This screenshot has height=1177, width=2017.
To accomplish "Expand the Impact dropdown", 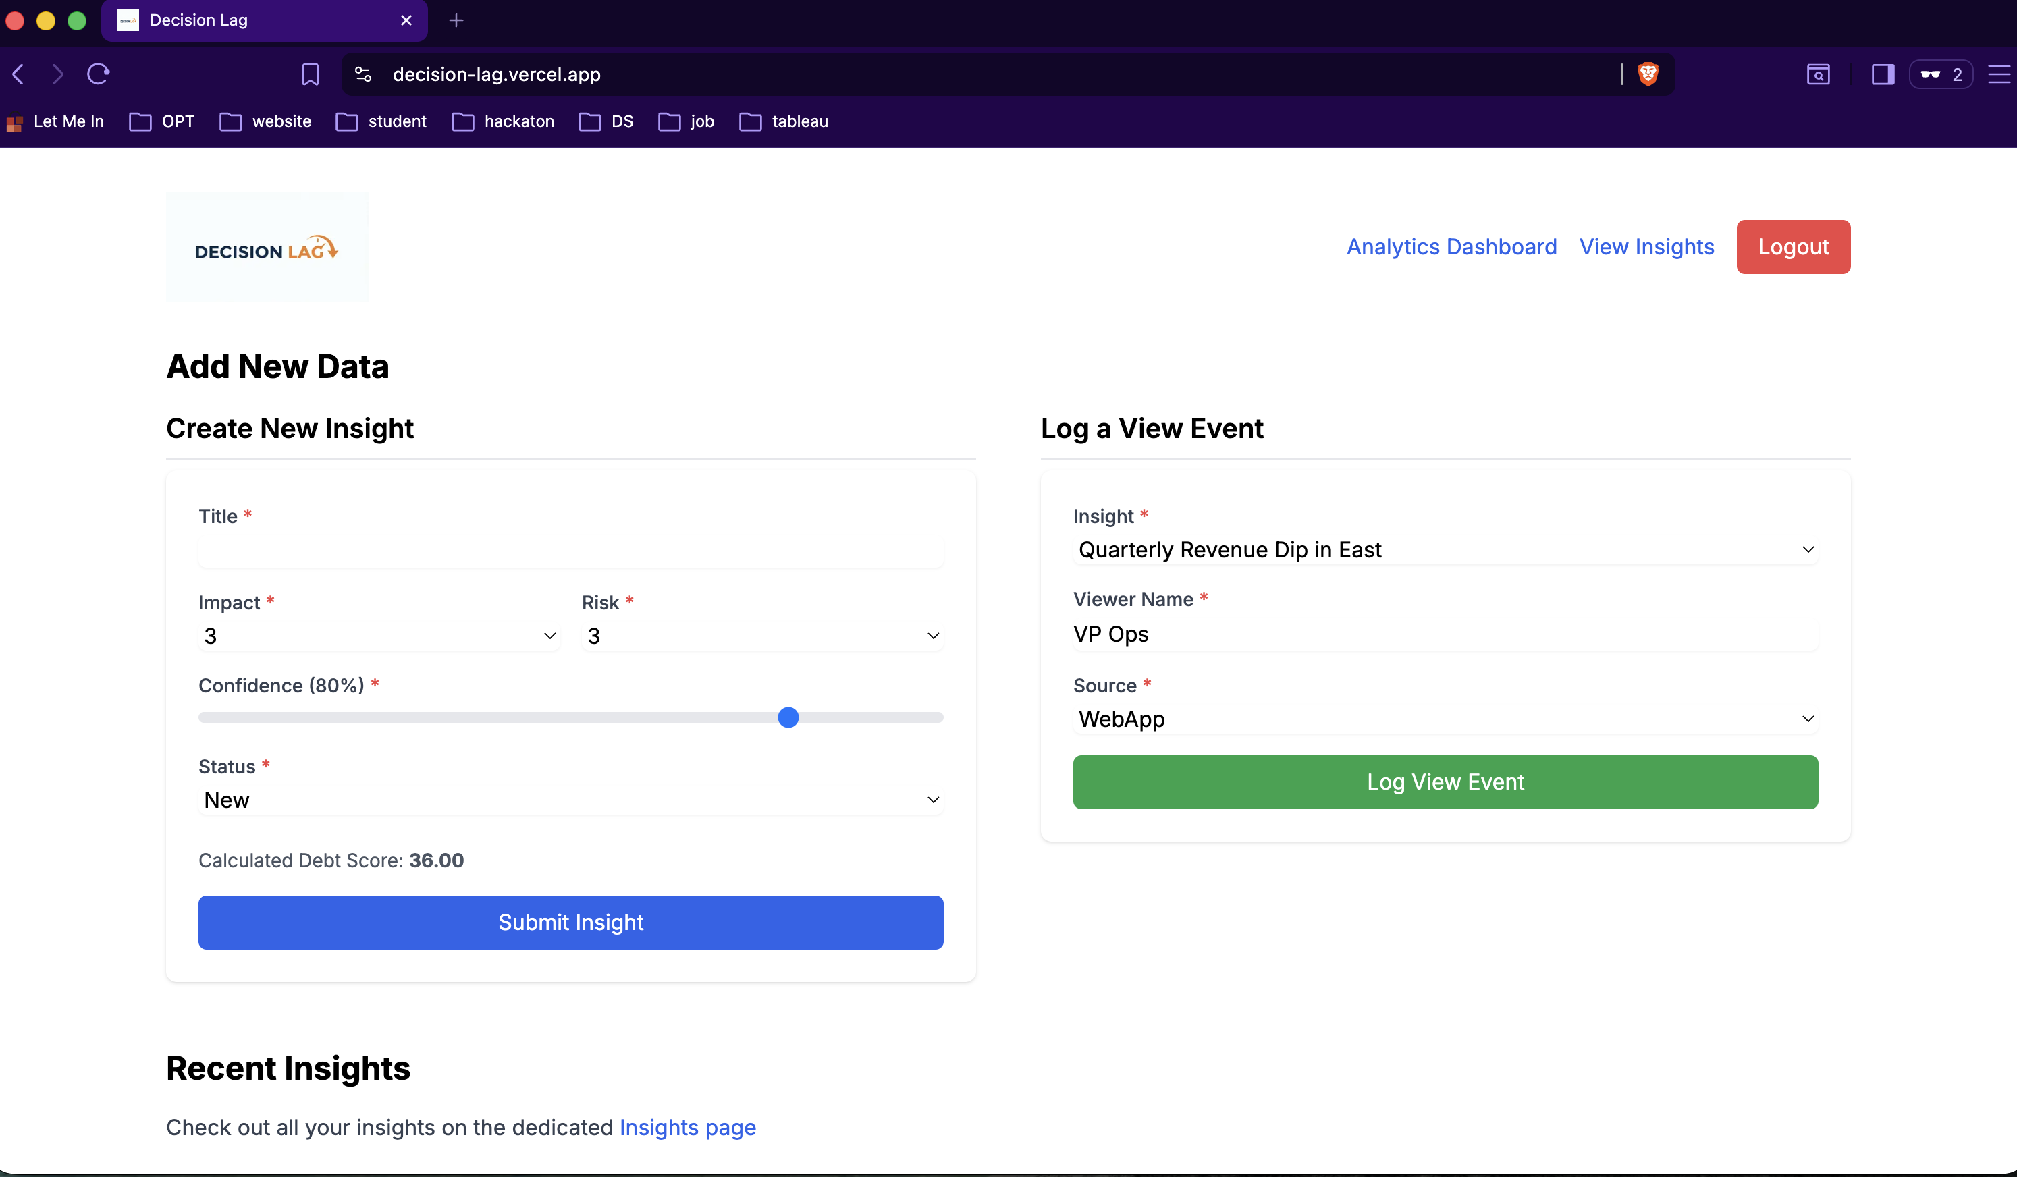I will [379, 636].
